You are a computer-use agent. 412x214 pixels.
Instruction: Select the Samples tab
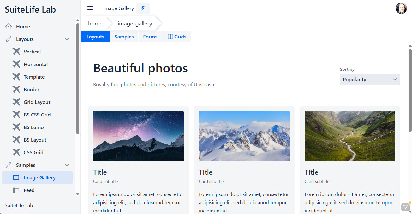pos(124,37)
